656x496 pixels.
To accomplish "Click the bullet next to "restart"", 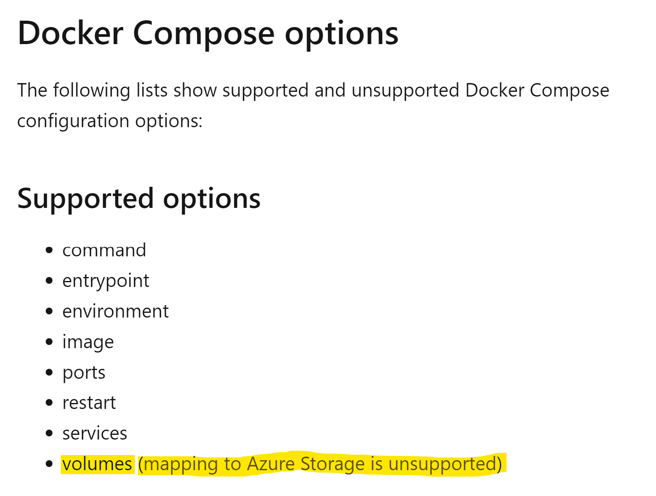I will (x=49, y=403).
